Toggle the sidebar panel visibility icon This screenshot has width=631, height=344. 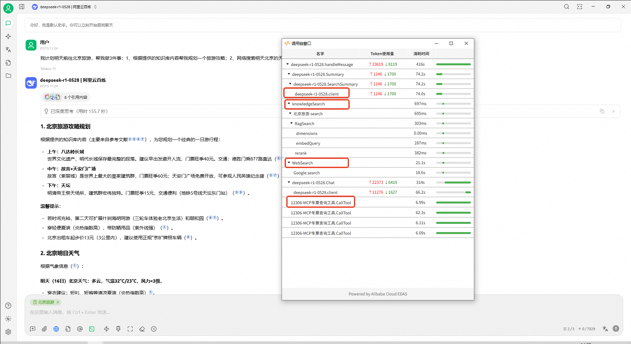pos(22,7)
